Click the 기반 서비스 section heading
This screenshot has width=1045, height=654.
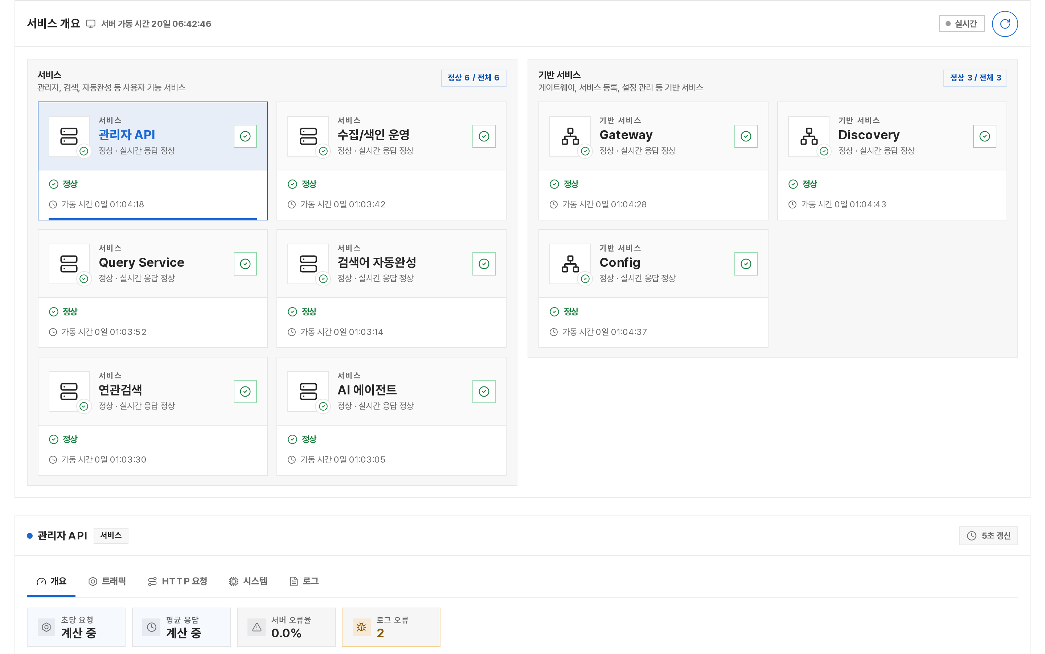pyautogui.click(x=559, y=75)
